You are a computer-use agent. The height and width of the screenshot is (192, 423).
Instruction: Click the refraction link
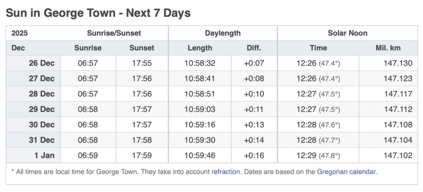coord(226,171)
